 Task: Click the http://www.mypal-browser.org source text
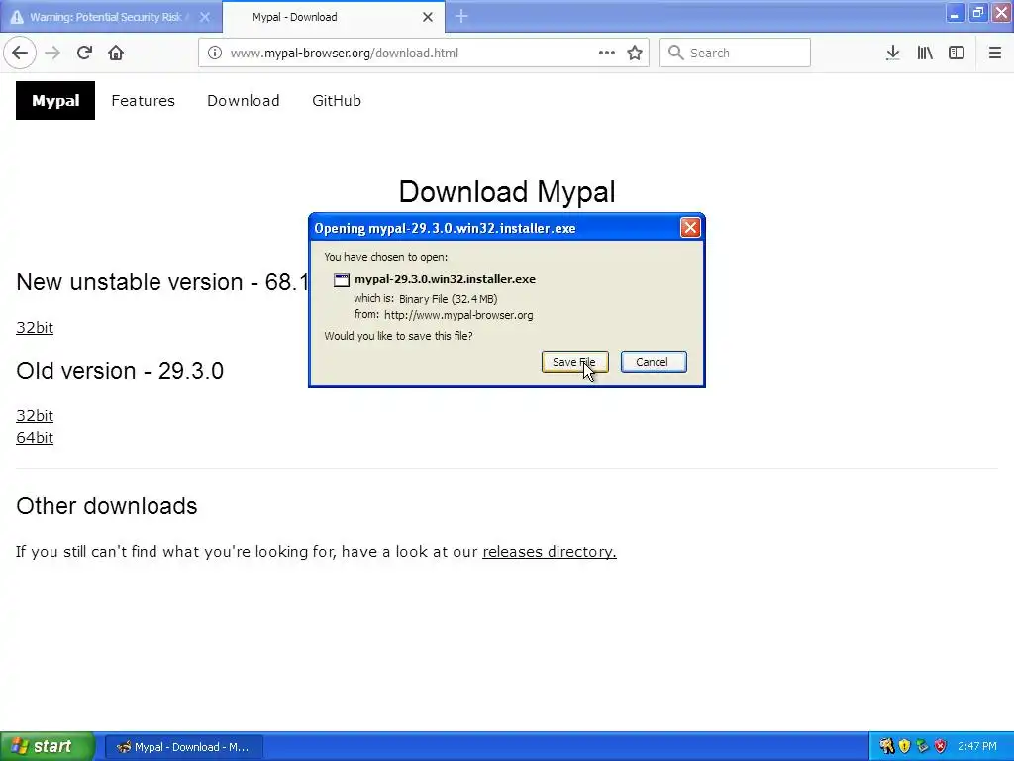[458, 315]
